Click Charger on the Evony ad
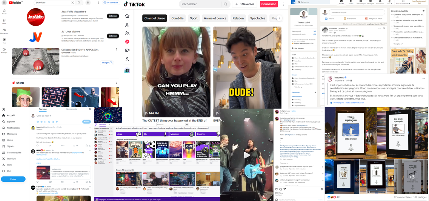Viewport: 429px width, 201px height. click(x=107, y=63)
